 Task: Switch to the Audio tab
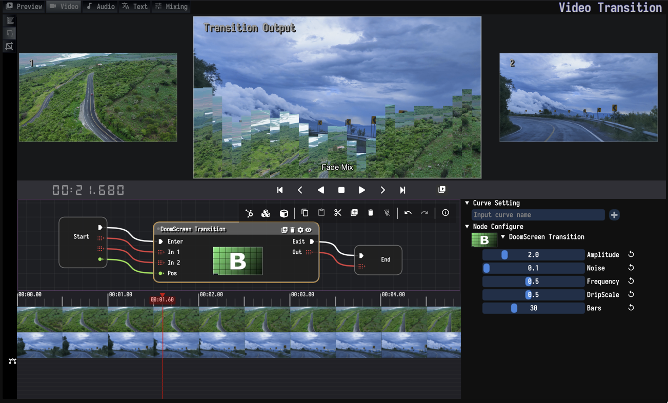[100, 7]
